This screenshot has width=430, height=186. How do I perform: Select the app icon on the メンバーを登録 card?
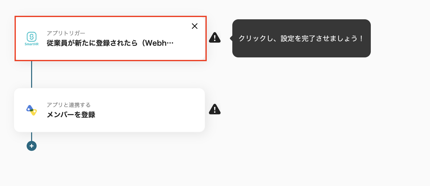coord(31,110)
